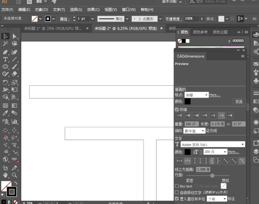Image resolution: width=259 pixels, height=204 pixels.
Task: Select the Hand tool
Action: point(5,175)
